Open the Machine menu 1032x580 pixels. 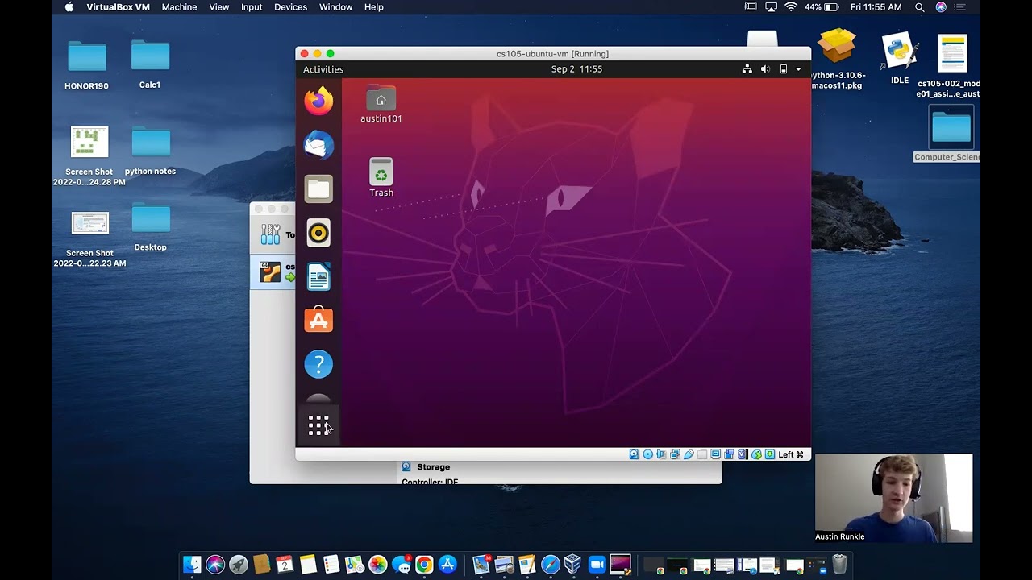point(179,7)
